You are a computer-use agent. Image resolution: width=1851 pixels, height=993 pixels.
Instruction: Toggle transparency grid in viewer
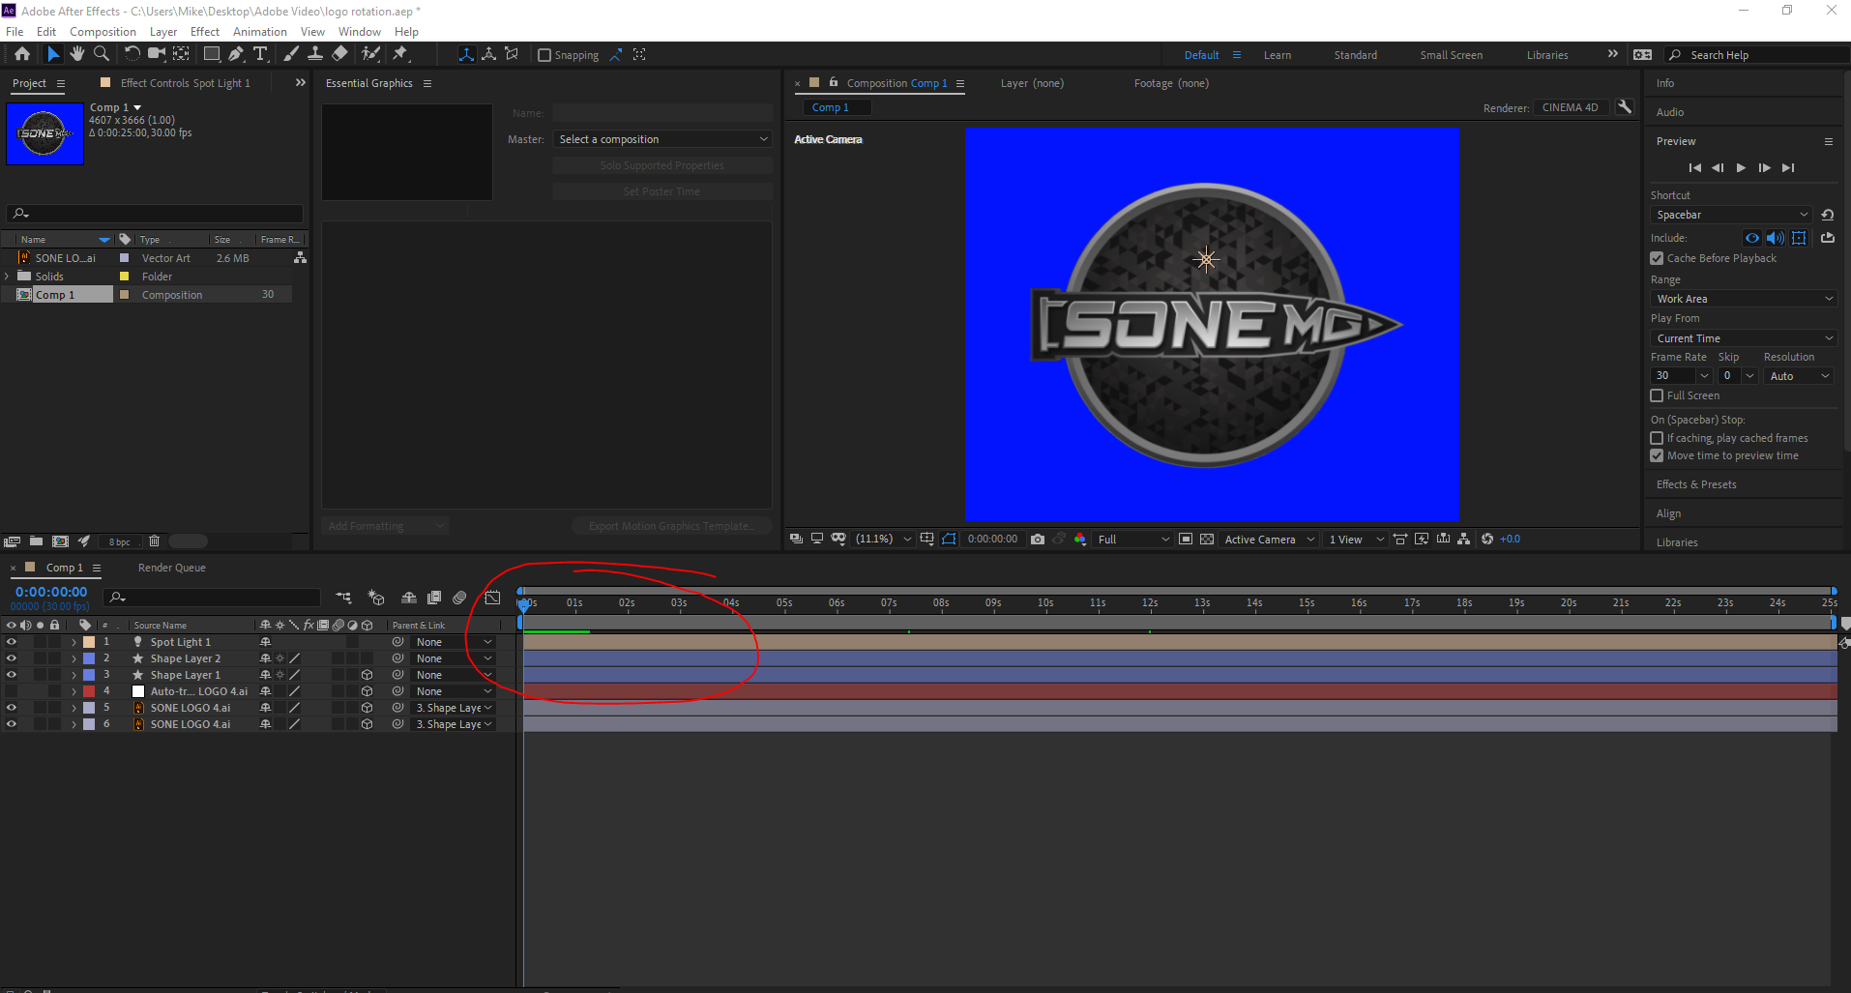1207,540
